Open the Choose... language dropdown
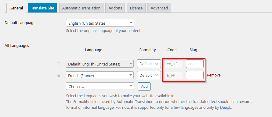This screenshot has width=272, height=117. [100, 86]
